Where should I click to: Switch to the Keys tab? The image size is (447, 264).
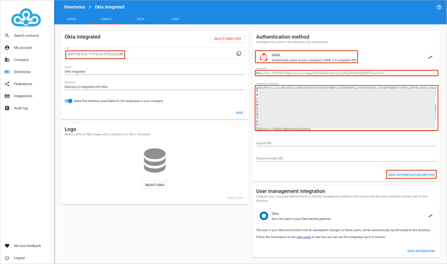141,19
